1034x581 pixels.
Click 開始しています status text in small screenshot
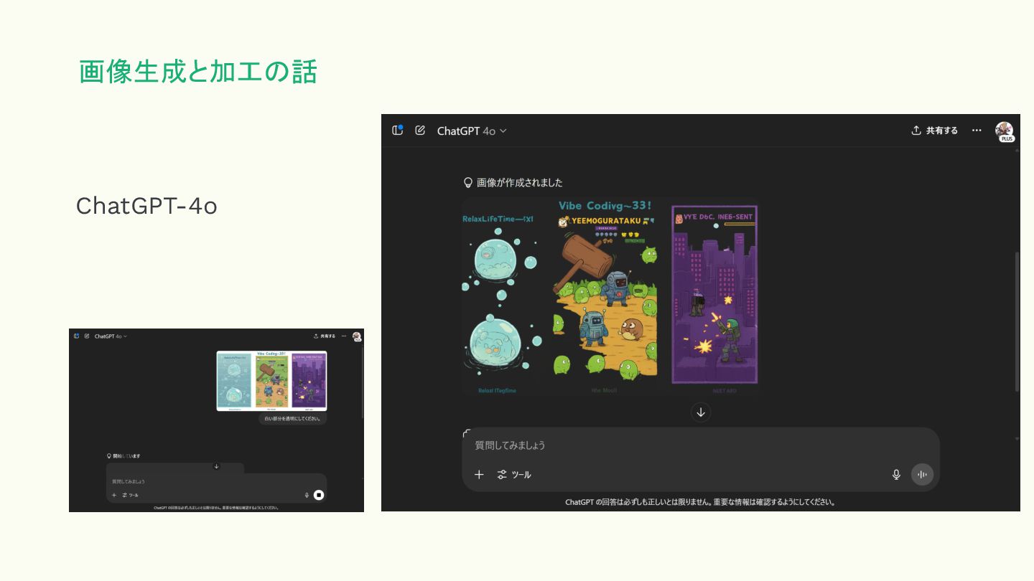126,456
